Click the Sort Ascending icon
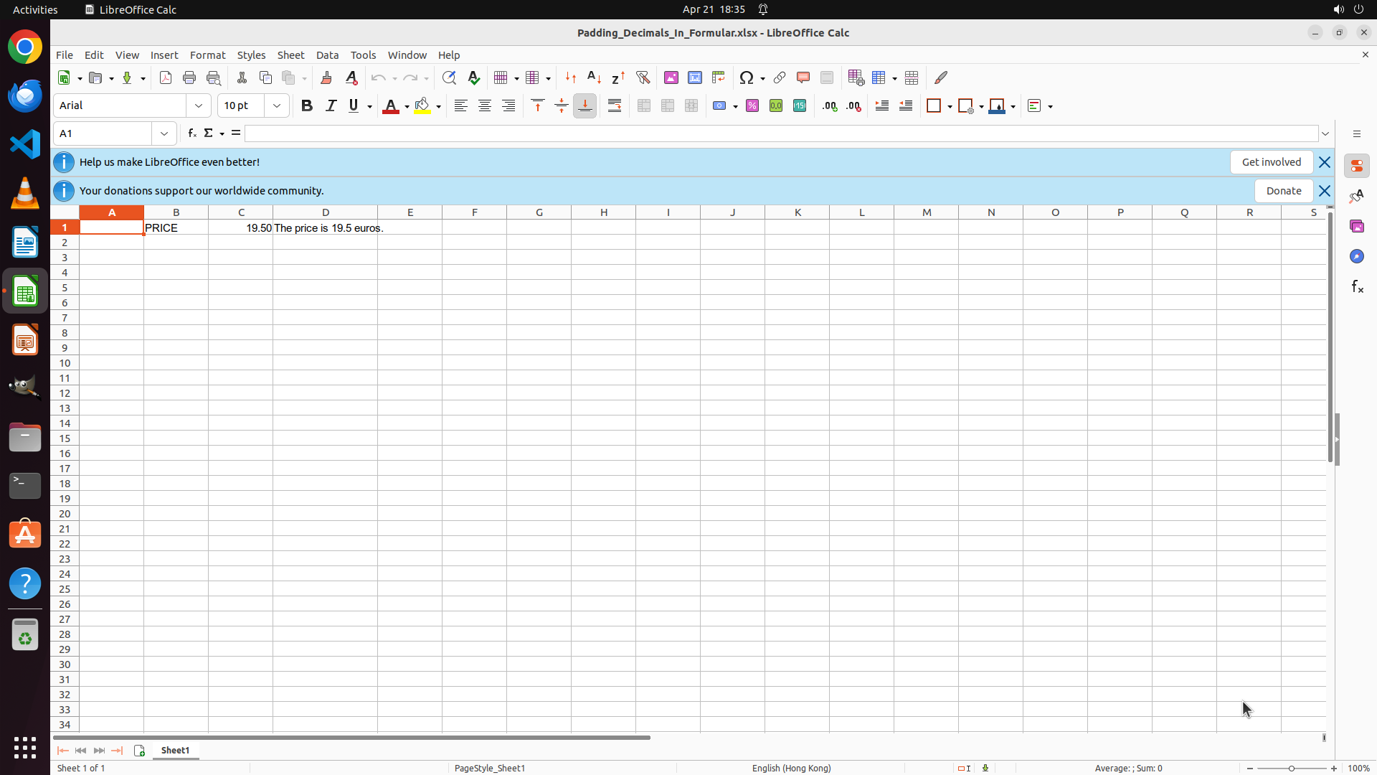Screen dimensions: 1377x775 [594, 77]
